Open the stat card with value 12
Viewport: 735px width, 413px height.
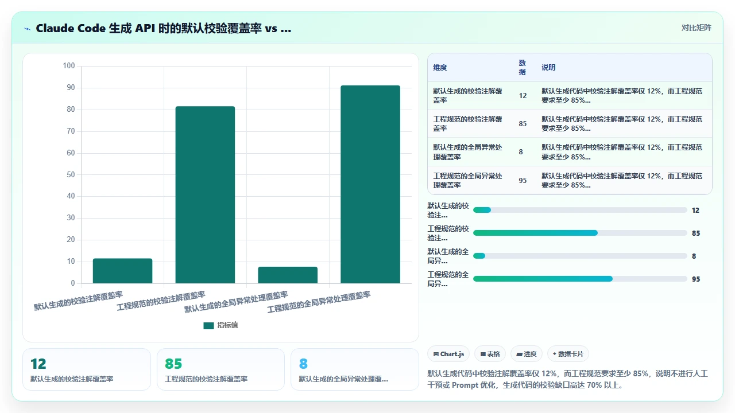[87, 369]
